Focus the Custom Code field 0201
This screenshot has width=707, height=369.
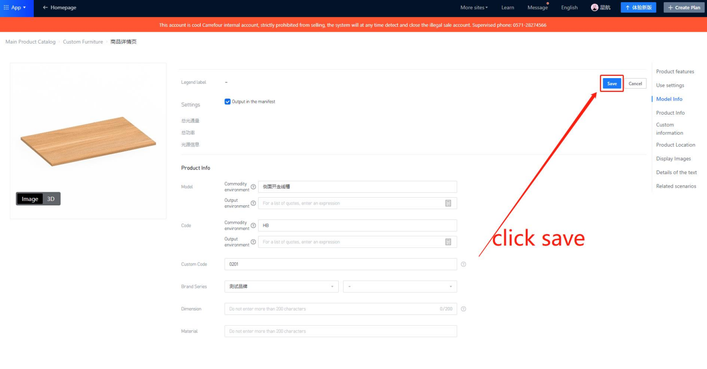pyautogui.click(x=341, y=264)
